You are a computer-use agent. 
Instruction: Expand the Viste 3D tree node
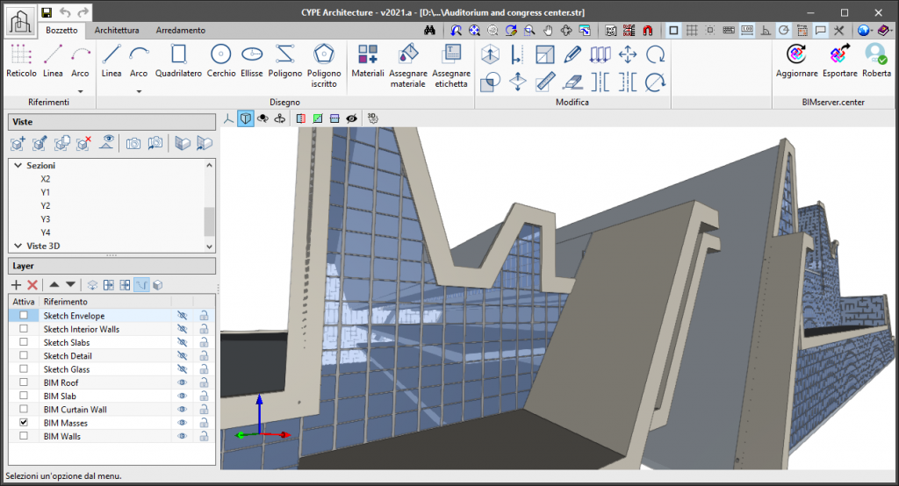point(18,246)
